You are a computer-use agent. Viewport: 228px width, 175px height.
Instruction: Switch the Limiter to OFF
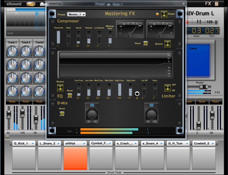pyautogui.click(x=168, y=86)
